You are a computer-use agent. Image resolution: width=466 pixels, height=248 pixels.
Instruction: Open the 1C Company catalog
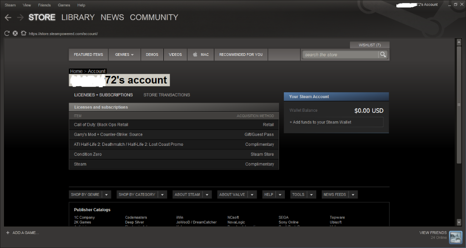(x=84, y=218)
